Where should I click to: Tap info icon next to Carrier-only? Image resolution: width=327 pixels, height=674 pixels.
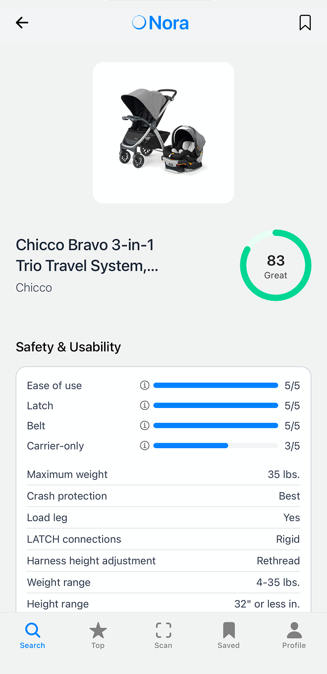pyautogui.click(x=145, y=446)
